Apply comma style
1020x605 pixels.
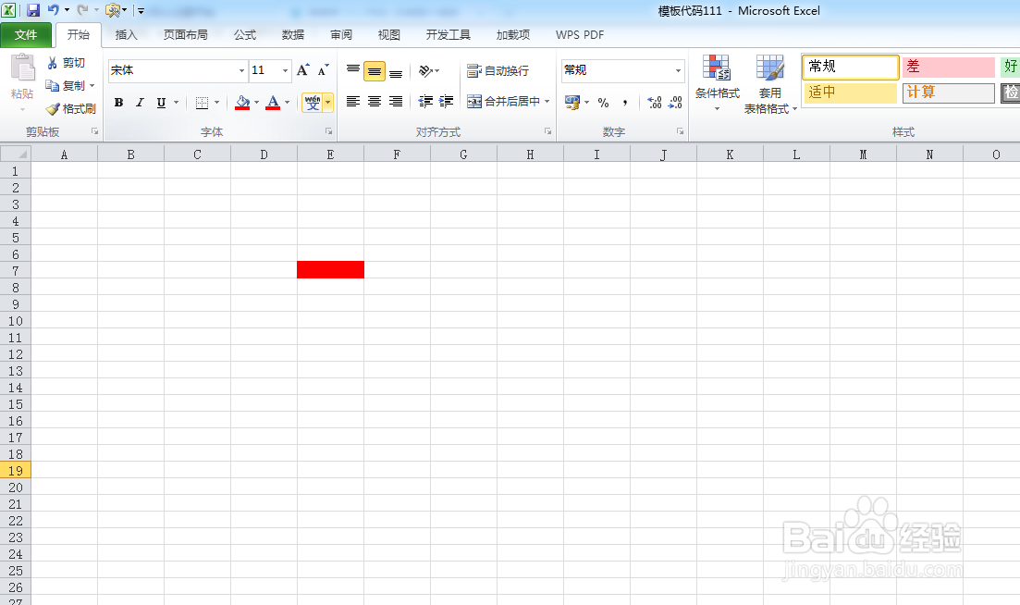point(624,102)
